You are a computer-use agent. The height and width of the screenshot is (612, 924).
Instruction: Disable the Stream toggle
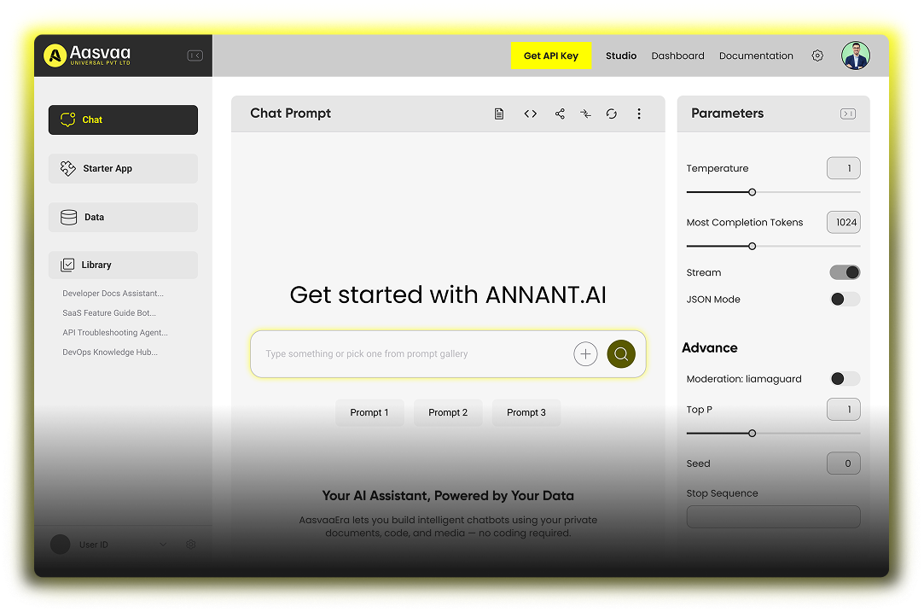[x=845, y=272]
